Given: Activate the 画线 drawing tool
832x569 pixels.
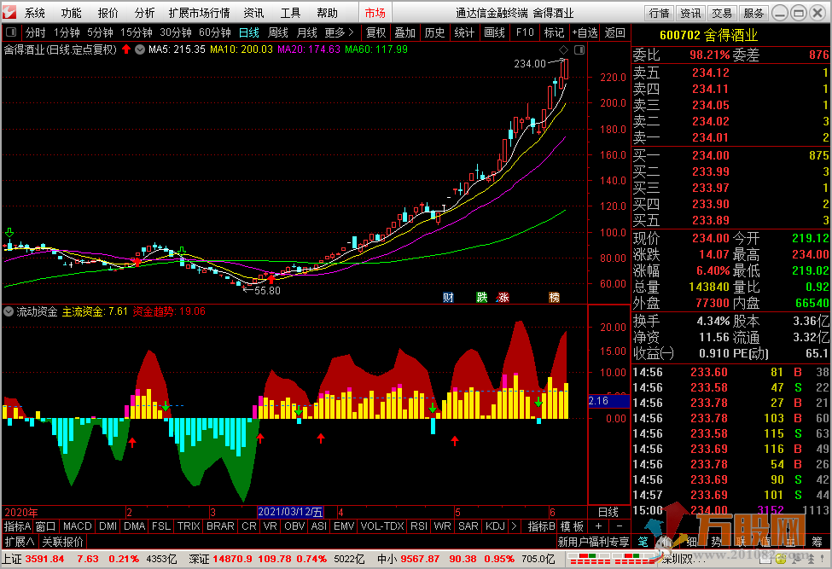Looking at the screenshot, I should click(495, 32).
